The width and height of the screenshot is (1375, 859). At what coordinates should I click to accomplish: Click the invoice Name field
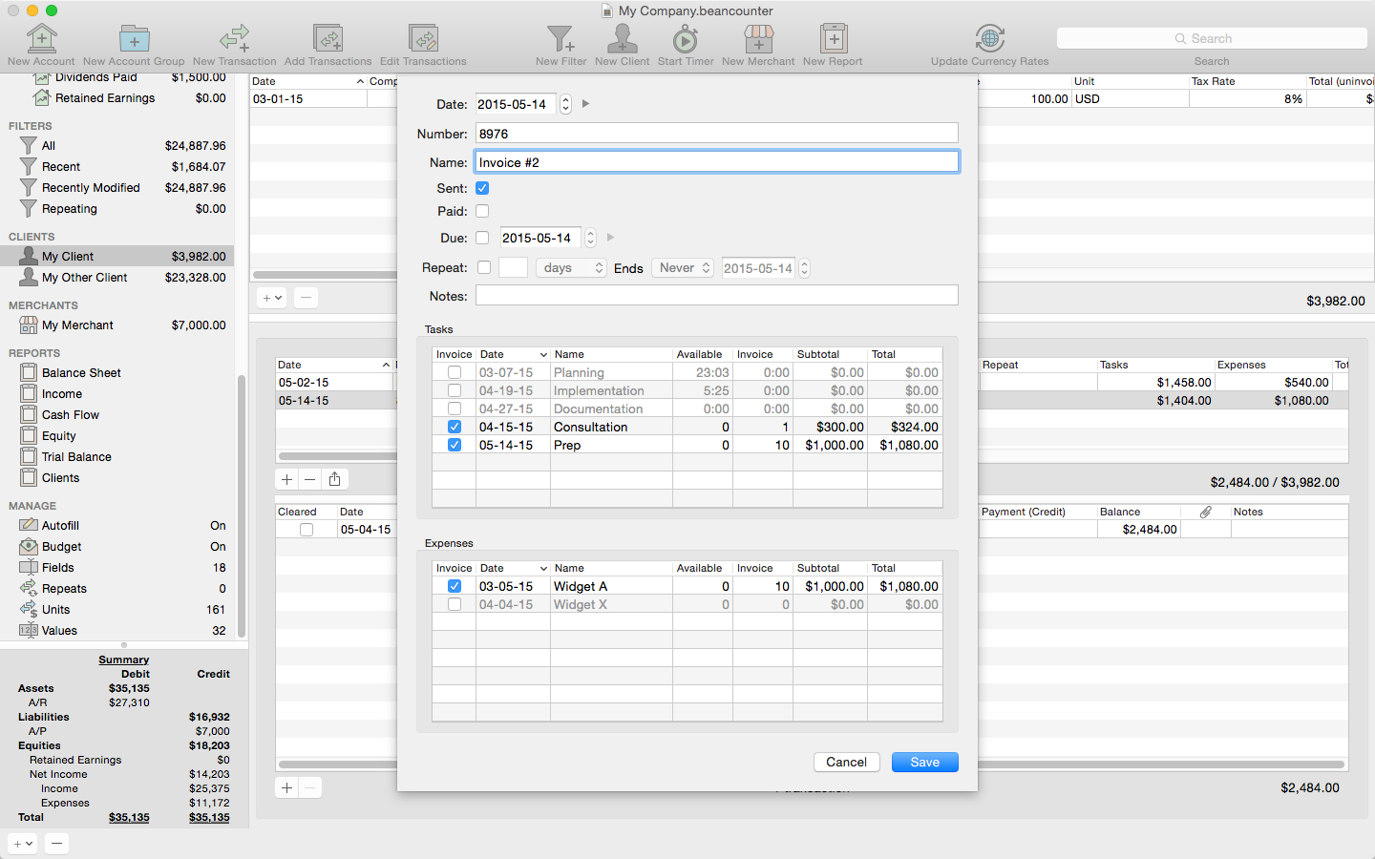(716, 162)
